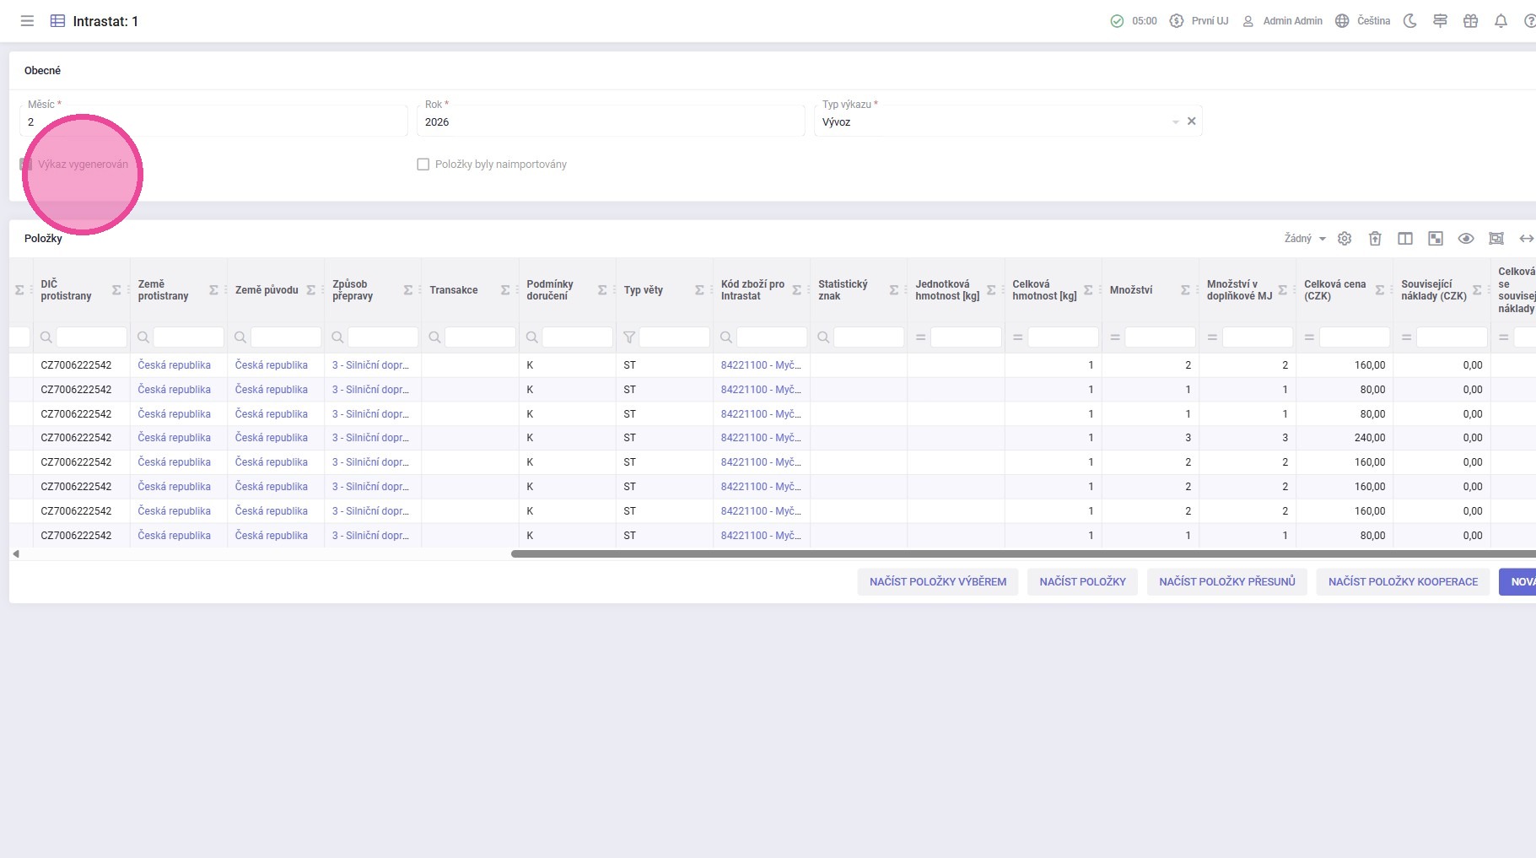Viewport: 1536px width, 858px height.
Task: Click the gift icon in header
Action: coord(1470,21)
